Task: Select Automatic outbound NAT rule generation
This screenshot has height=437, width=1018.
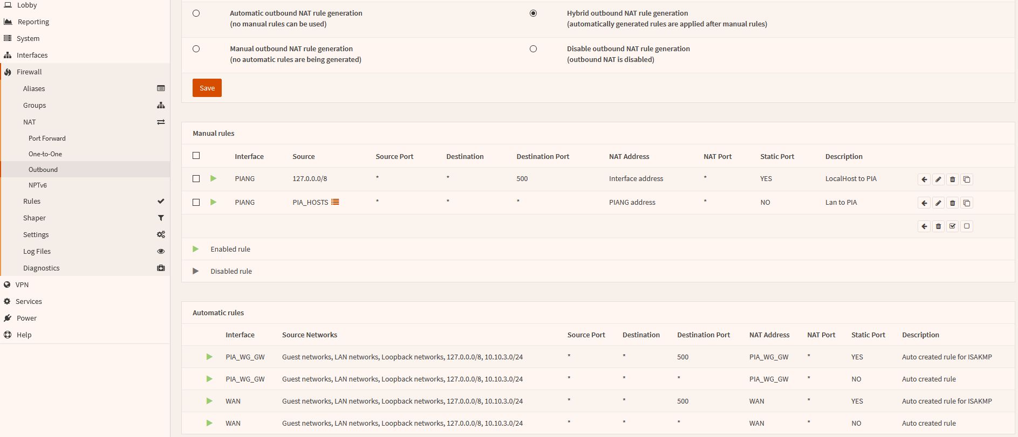Action: coord(196,13)
